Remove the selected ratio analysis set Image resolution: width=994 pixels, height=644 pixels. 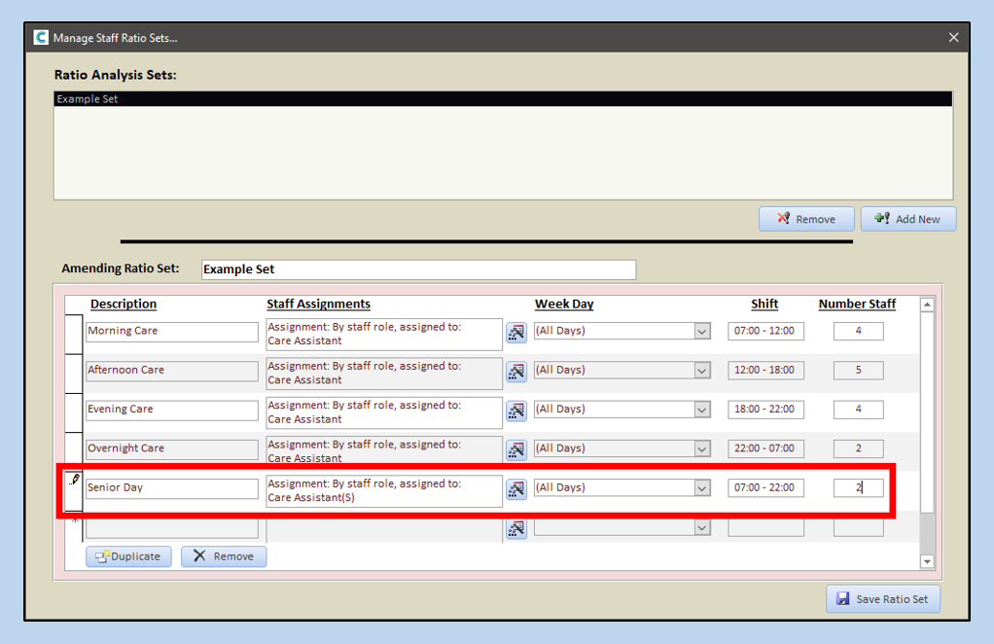(805, 219)
